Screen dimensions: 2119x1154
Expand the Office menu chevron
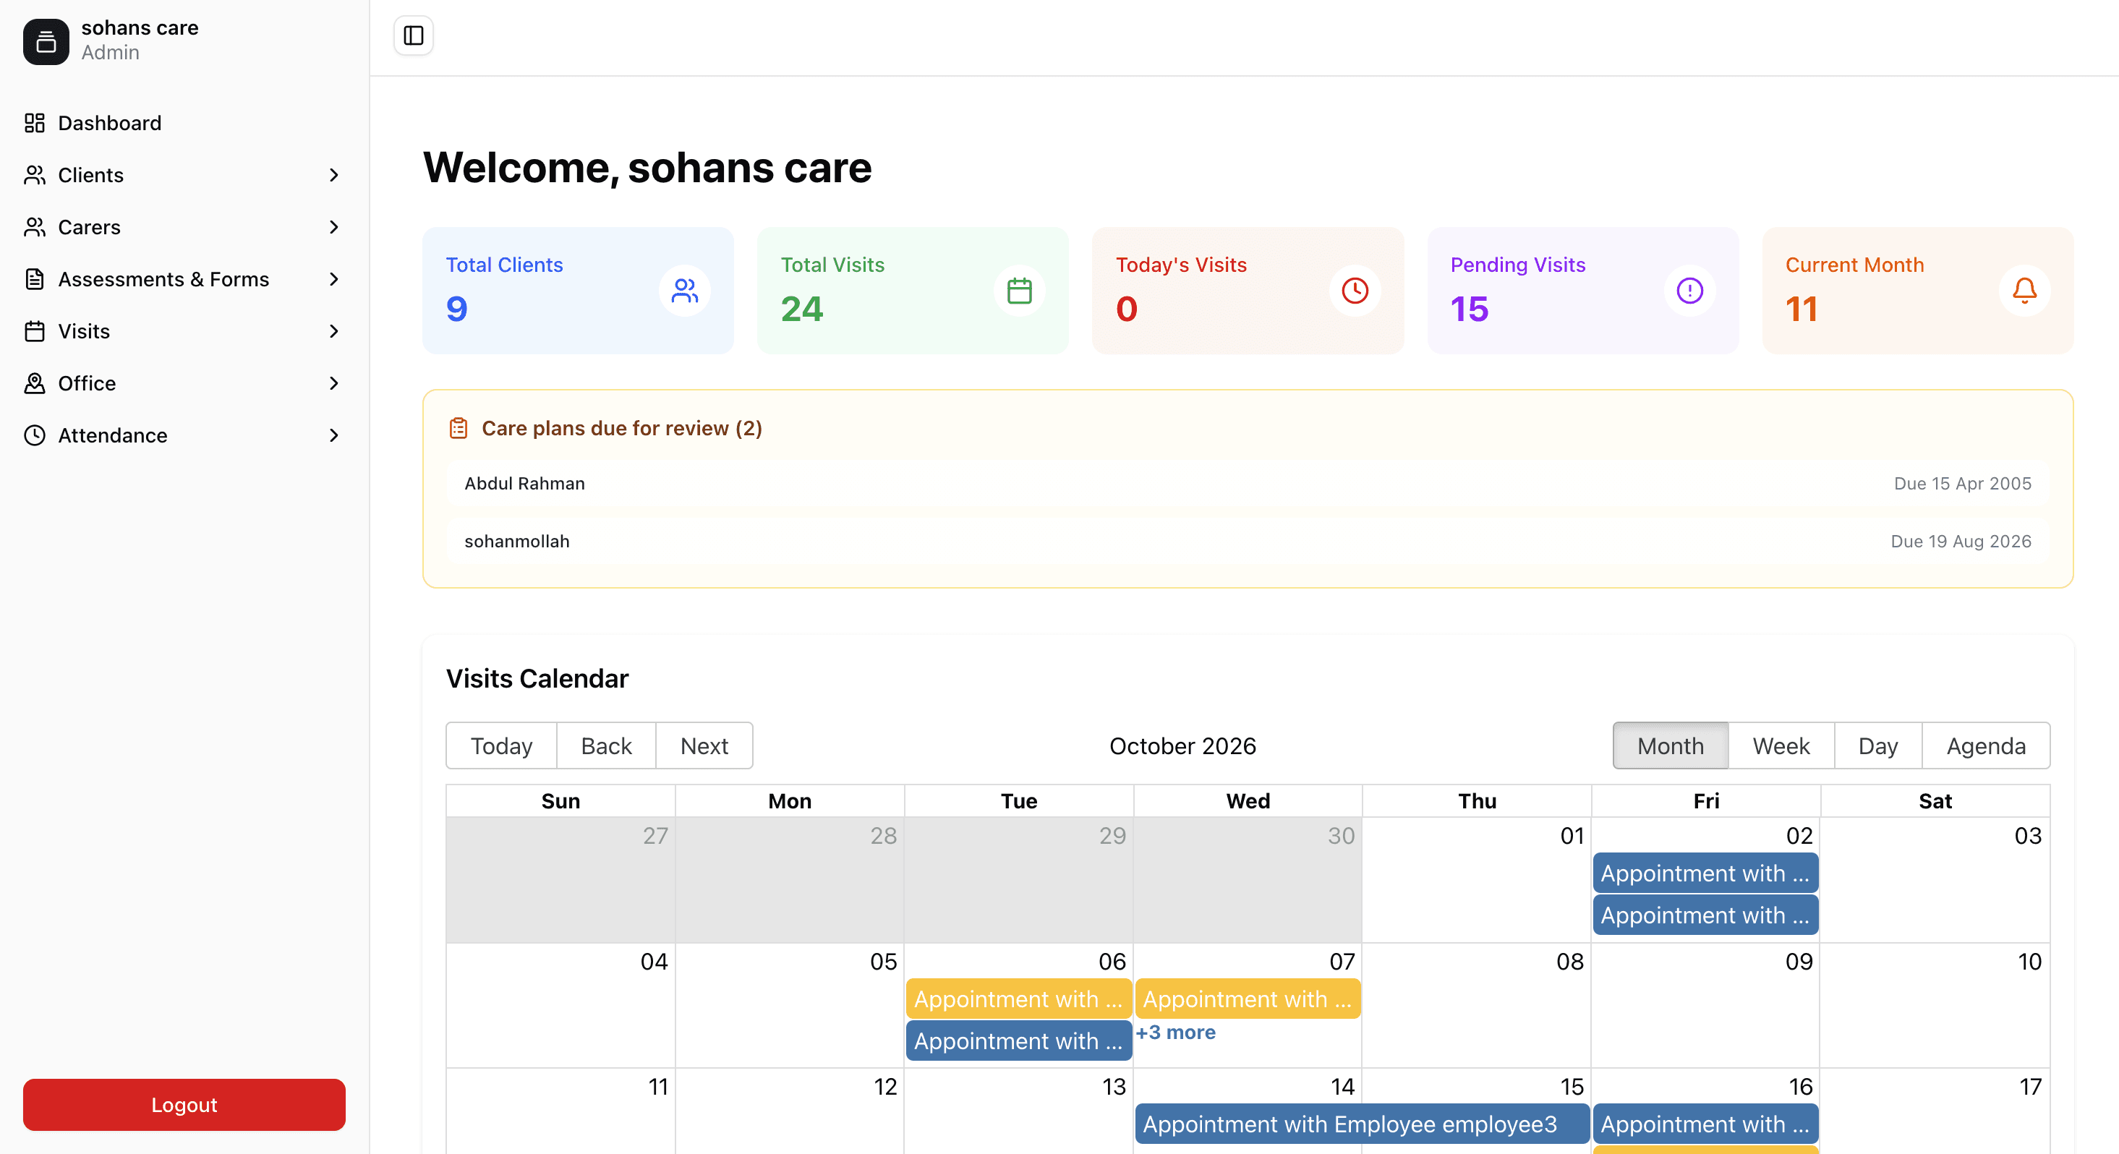point(334,383)
